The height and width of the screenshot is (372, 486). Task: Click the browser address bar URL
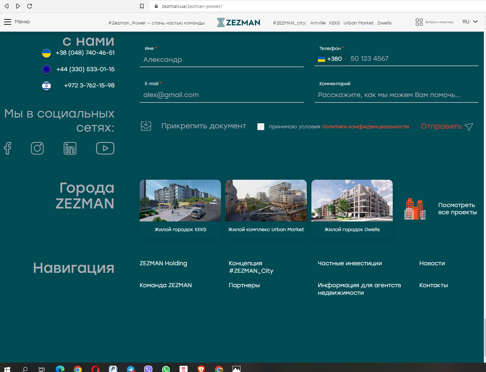coord(192,6)
